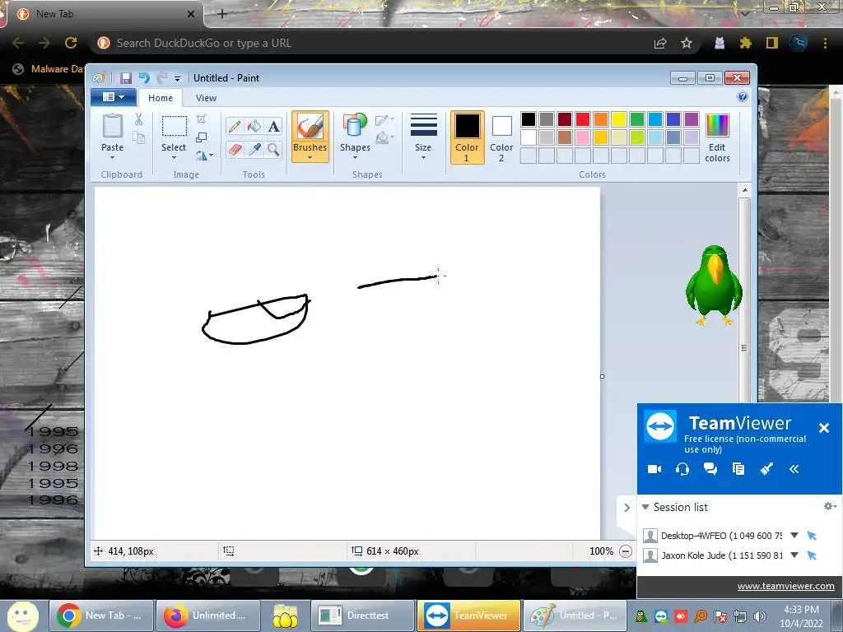This screenshot has width=843, height=632.
Task: Click TeamViewer headset audio icon
Action: 682,469
